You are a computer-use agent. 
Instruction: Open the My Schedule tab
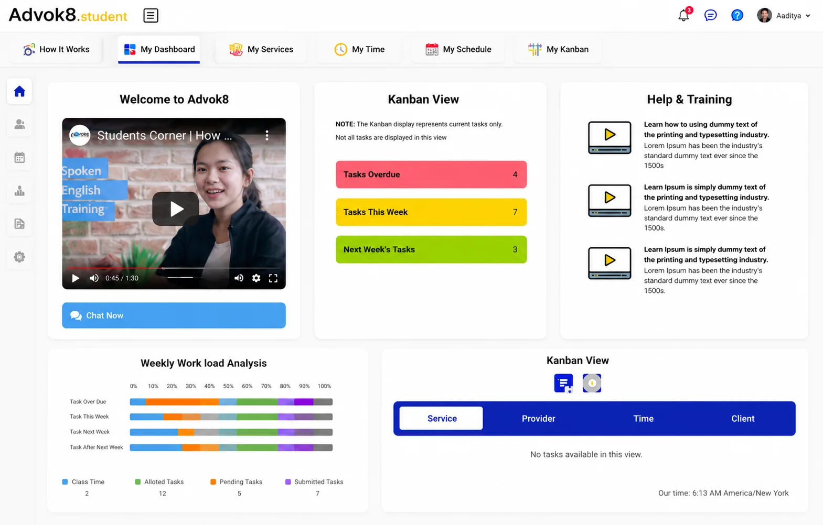458,49
